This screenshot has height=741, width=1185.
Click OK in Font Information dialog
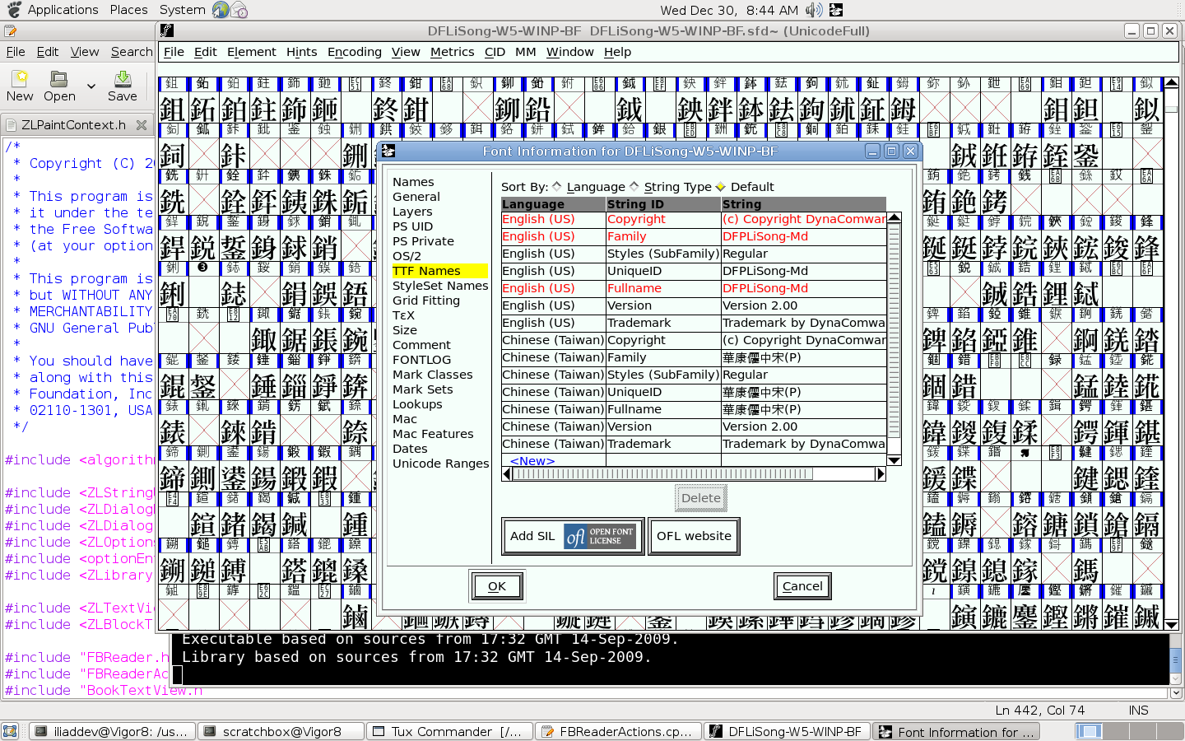tap(497, 586)
